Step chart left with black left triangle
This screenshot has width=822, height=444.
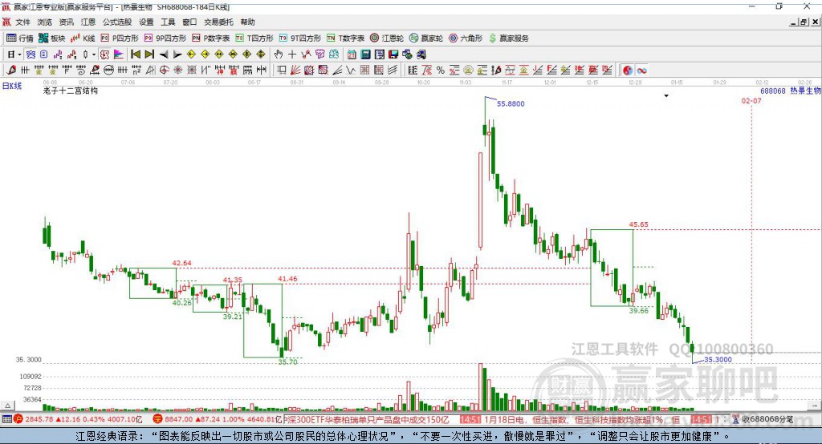(164, 54)
